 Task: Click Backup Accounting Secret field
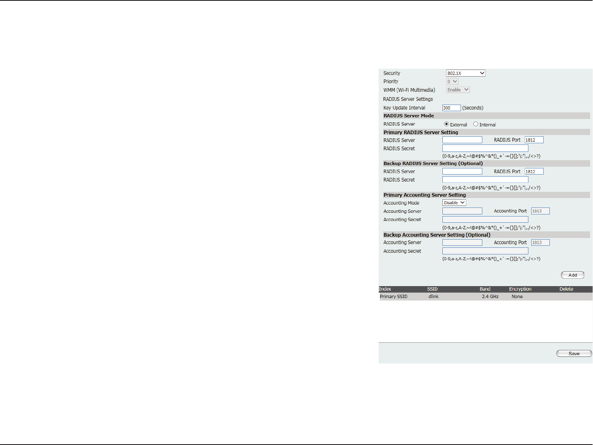[x=485, y=251]
